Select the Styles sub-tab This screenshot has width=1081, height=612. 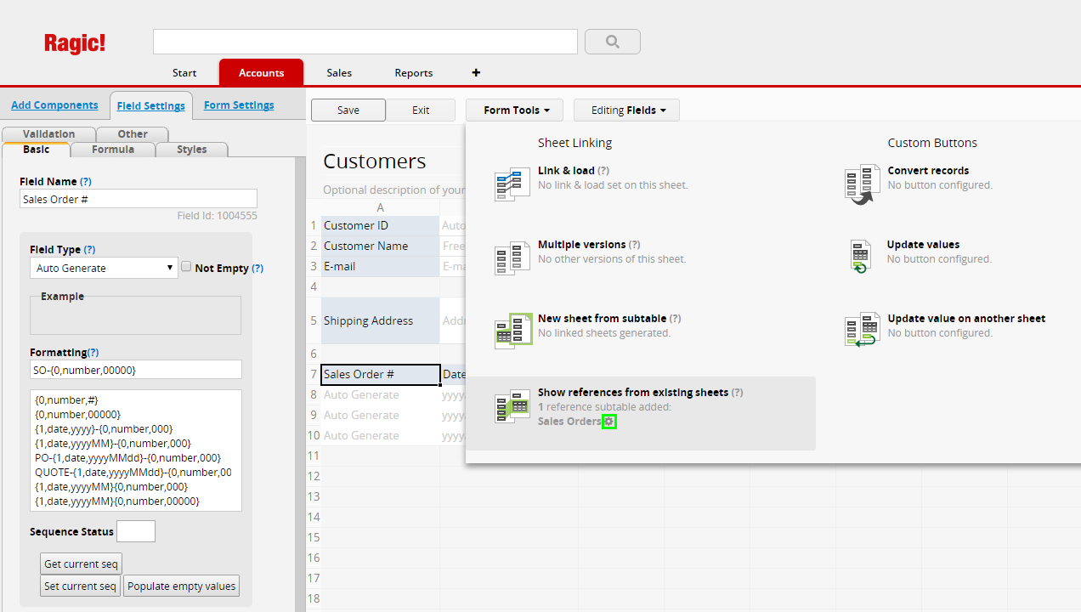[x=192, y=150]
